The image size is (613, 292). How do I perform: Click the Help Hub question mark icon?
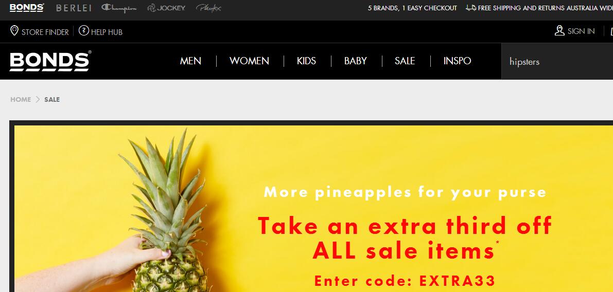pyautogui.click(x=84, y=30)
